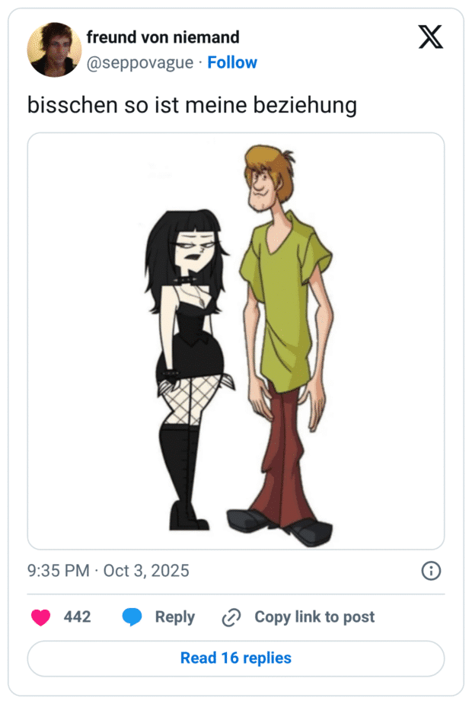472x704 pixels.
Task: Open the author's profile avatar
Action: tap(54, 49)
